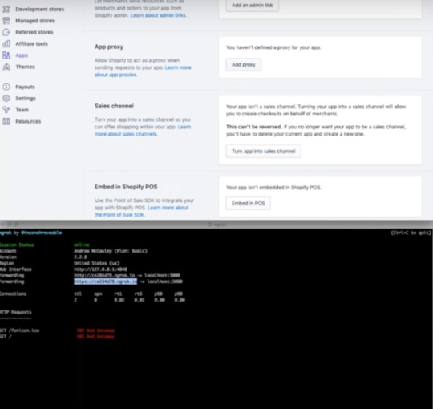Click the Referred stores icon
This screenshot has height=409, width=433.
(x=6, y=32)
